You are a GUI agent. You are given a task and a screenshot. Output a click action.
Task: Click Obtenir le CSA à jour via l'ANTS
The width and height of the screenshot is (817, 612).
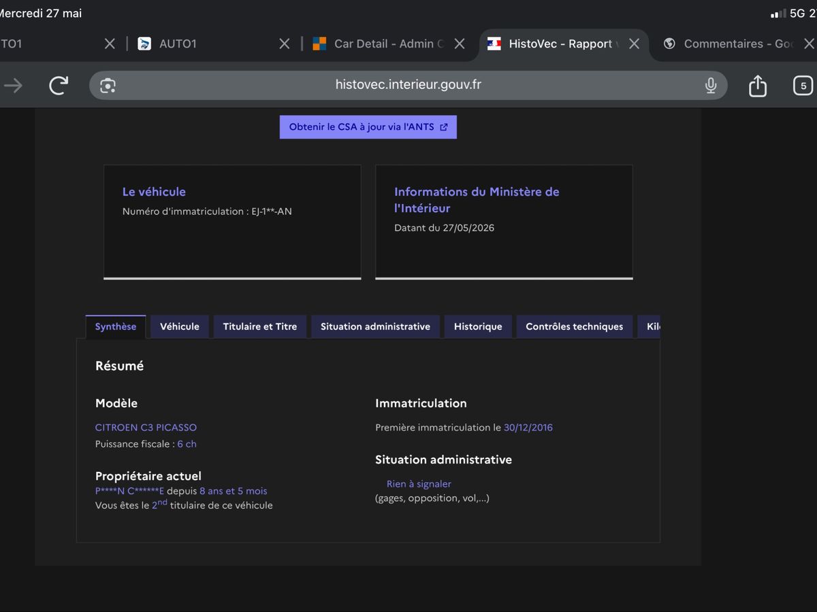(368, 127)
